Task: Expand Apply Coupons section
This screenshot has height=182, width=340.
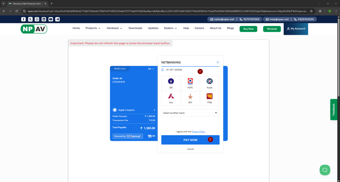Action: (134, 110)
